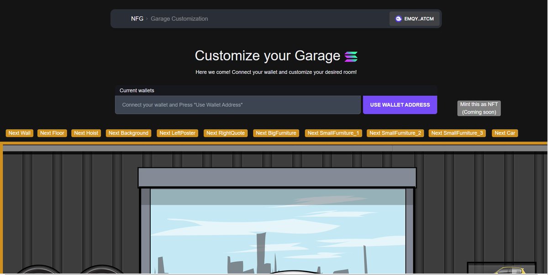Click the Customize your Garage heading
Screen dimensions: 548x275
click(268, 56)
